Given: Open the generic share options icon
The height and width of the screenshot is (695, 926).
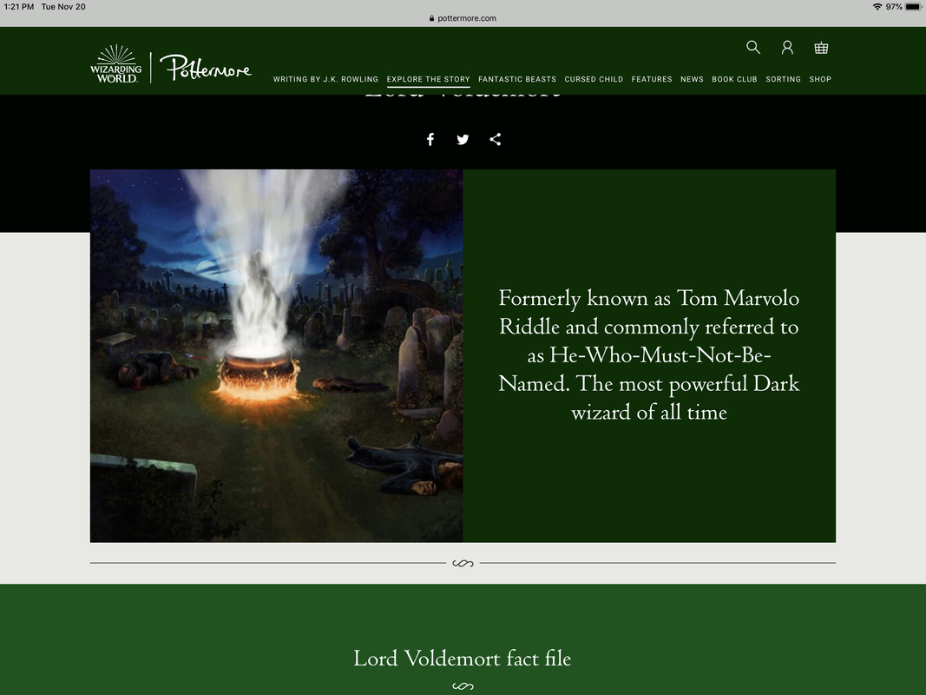Looking at the screenshot, I should (x=496, y=140).
